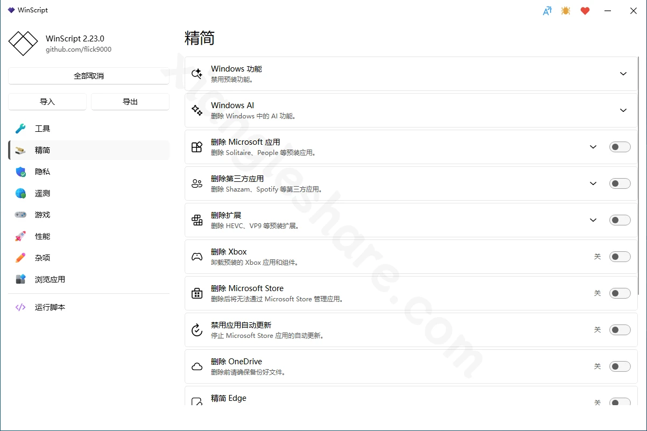The height and width of the screenshot is (431, 647).
Task: Click the red heart donate icon
Action: tap(585, 10)
